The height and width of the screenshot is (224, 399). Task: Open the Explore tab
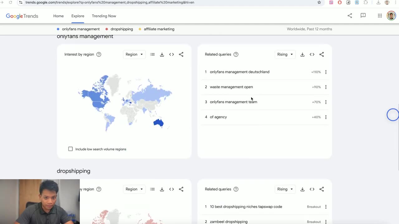click(78, 16)
